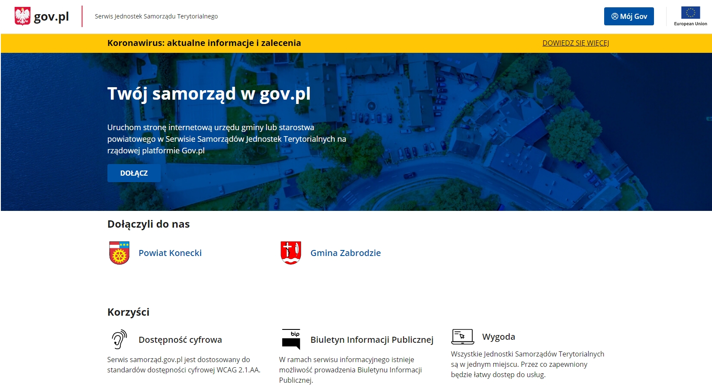
Task: Click the Twój samorząd w gov.pl heading
Action: pyautogui.click(x=209, y=94)
